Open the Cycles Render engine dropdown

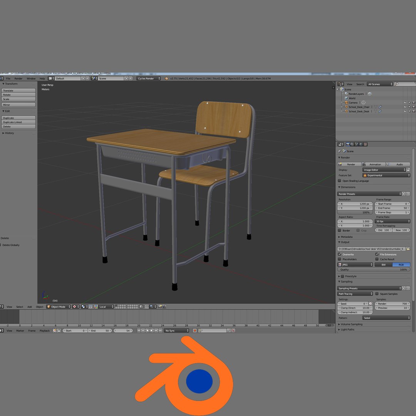pos(149,79)
